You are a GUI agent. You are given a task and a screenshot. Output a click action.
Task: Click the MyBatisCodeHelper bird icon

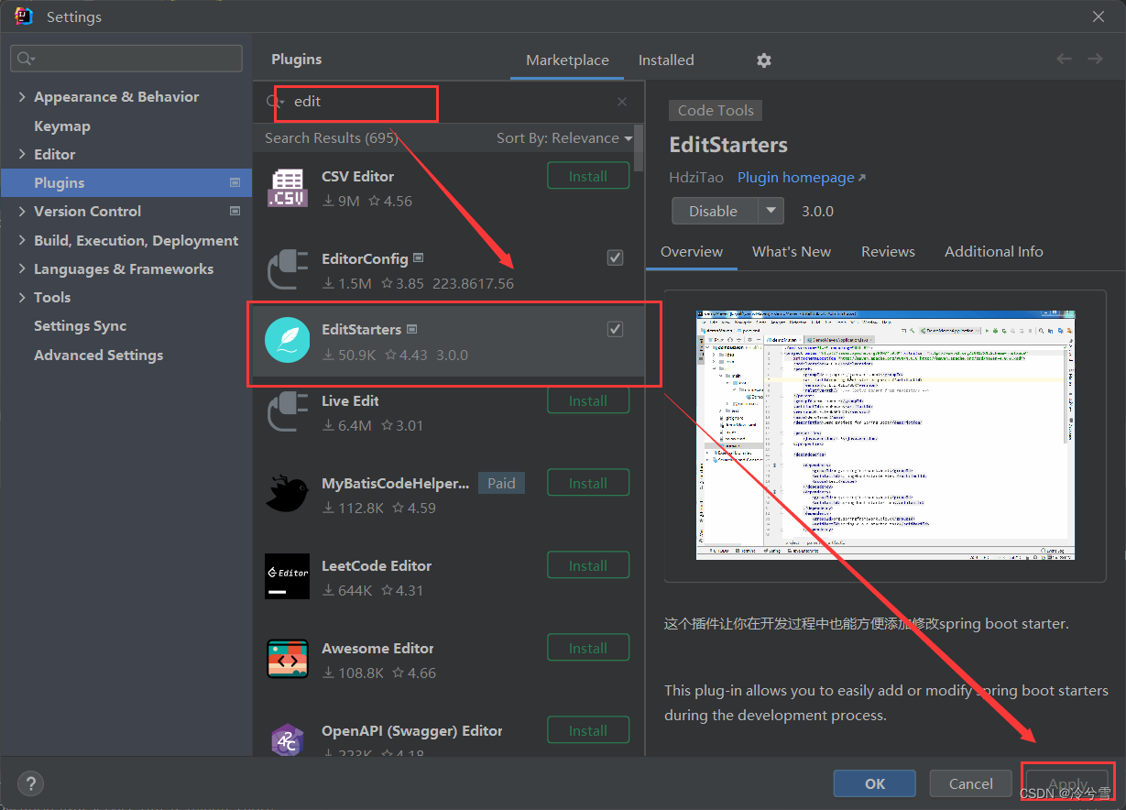(x=287, y=494)
